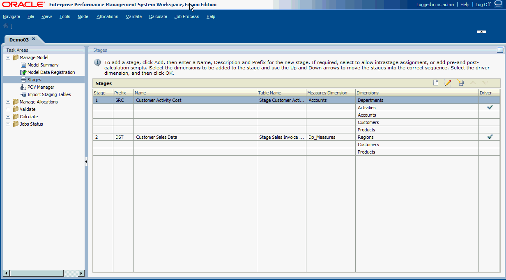Screen dimensions: 506x280
Task: Open the View menu
Action: click(x=47, y=16)
